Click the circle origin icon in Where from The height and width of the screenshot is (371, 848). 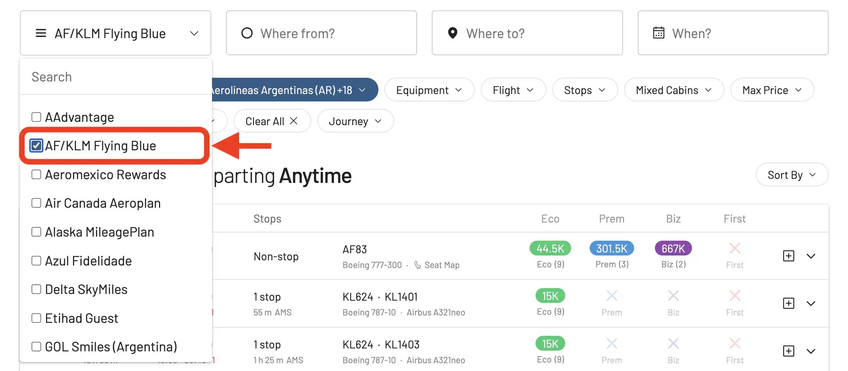[x=247, y=33]
